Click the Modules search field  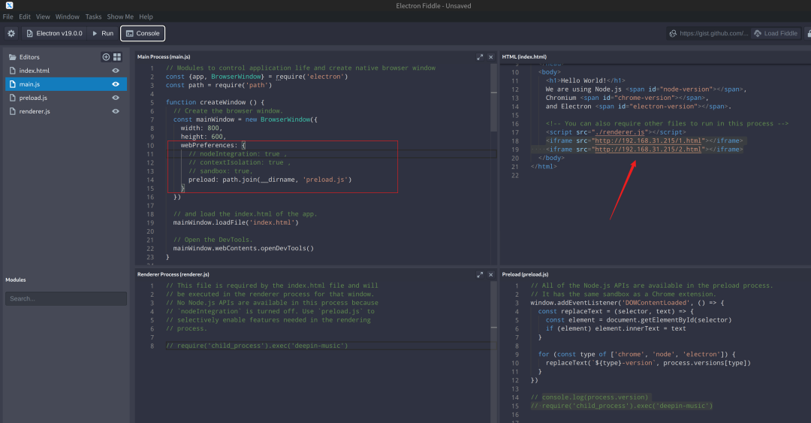pos(66,299)
